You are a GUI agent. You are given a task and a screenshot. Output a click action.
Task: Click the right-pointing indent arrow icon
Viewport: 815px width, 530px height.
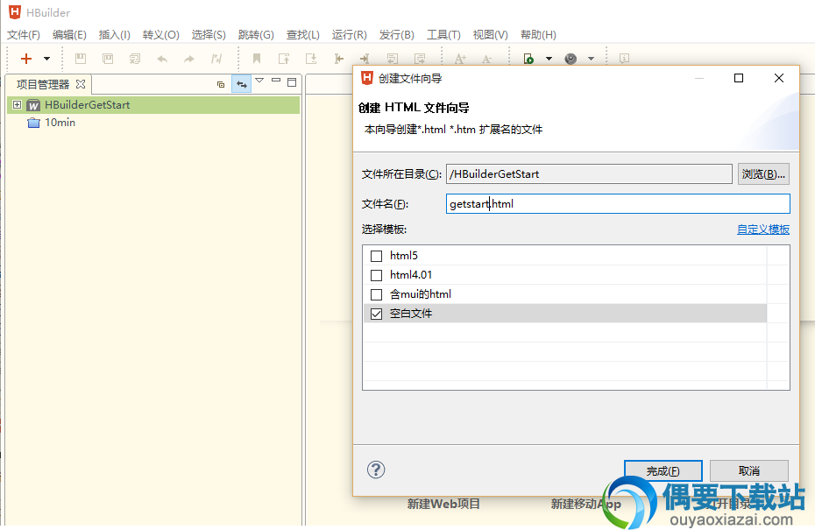365,59
